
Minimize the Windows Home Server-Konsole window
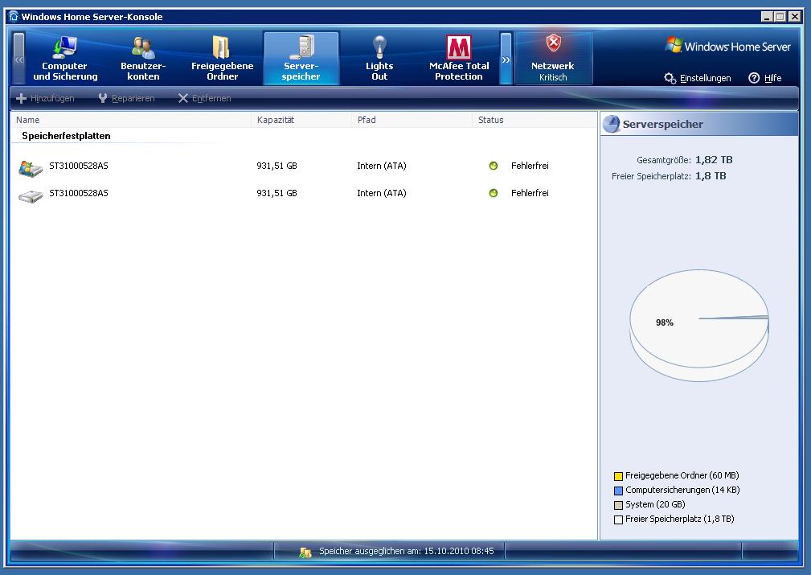767,17
